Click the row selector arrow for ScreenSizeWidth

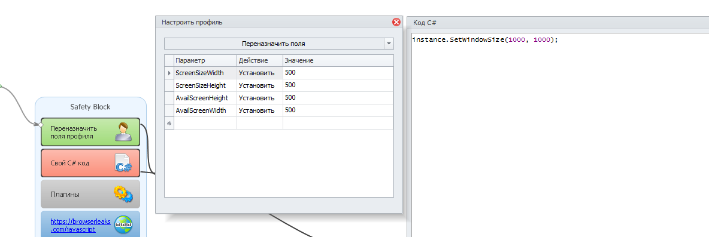[169, 73]
